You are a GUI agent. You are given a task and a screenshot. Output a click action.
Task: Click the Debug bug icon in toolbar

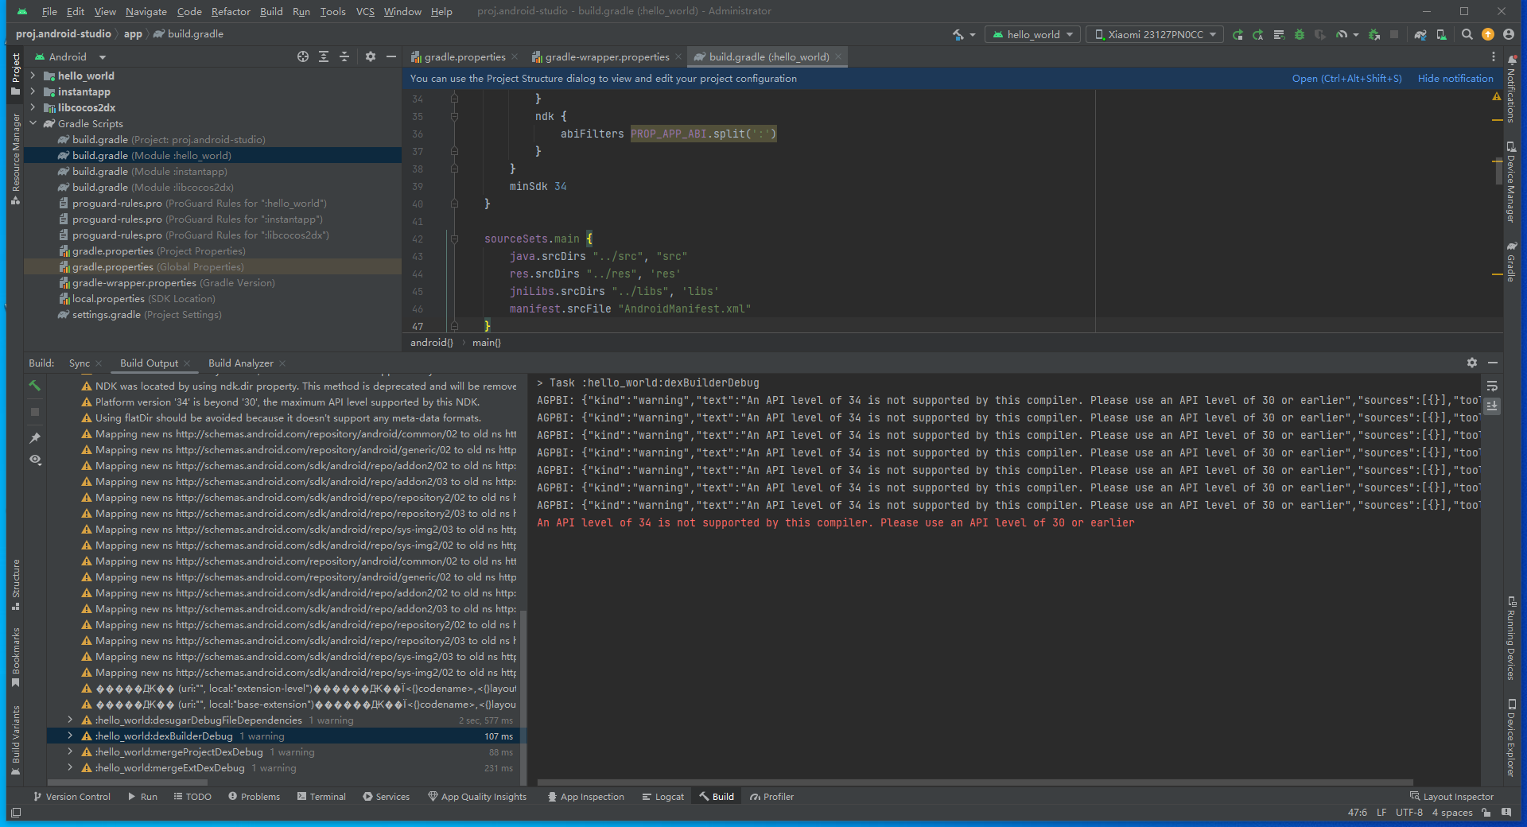(x=1300, y=35)
